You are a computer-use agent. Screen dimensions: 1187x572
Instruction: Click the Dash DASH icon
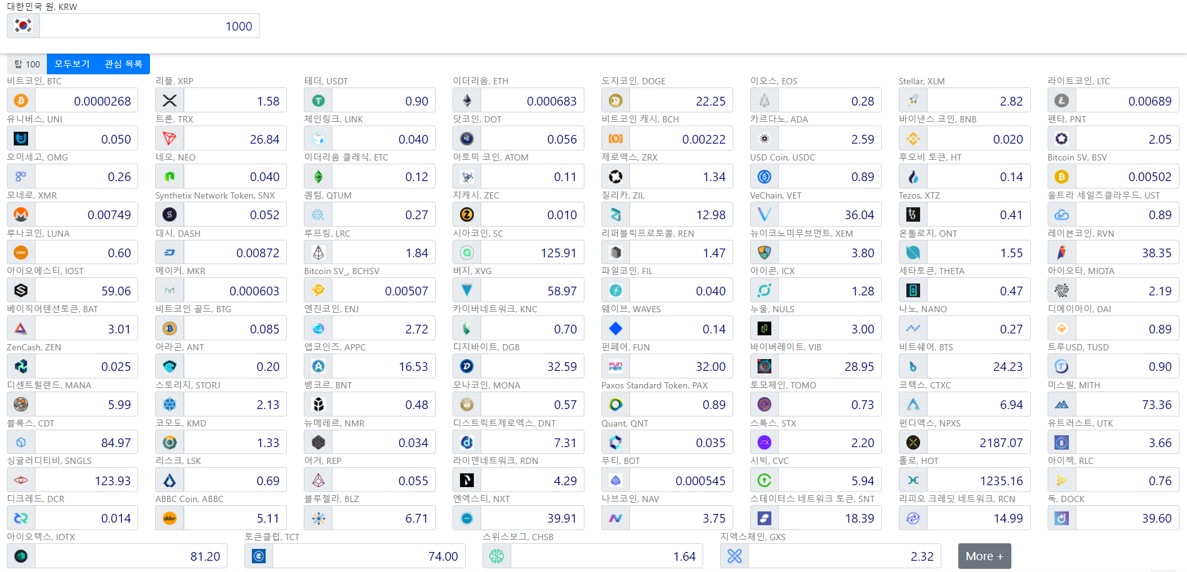[x=169, y=253]
